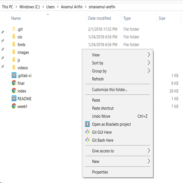Click the Brackets icon beside README file
This screenshot has height=183, width=183.
click(x=14, y=99)
